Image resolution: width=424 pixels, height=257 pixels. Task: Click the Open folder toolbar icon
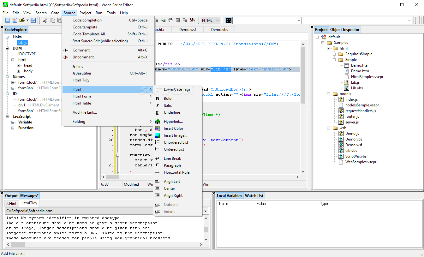[x=22, y=20]
